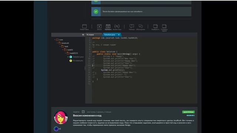
Task: Open Solution.java in the file tree
Action: coord(78,57)
